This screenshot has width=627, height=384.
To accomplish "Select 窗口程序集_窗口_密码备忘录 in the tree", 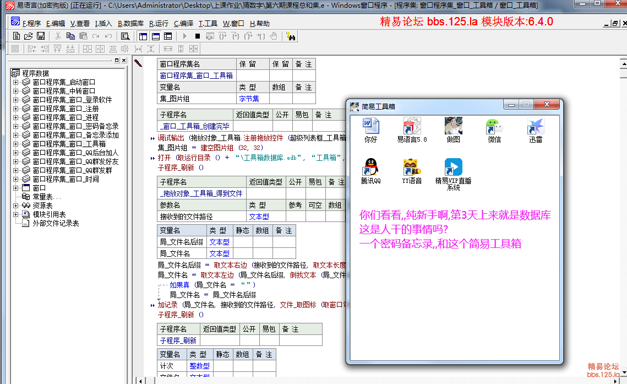I will pos(75,126).
